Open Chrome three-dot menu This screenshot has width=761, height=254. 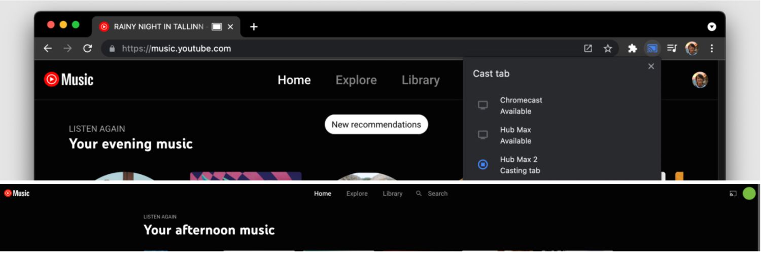pyautogui.click(x=712, y=49)
